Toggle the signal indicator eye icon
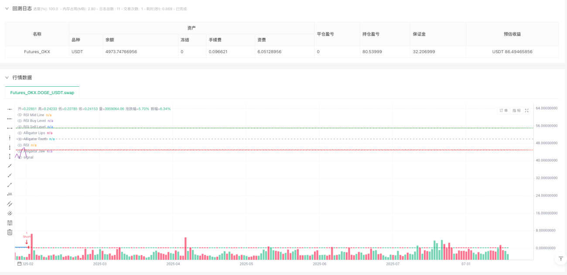This screenshot has height=275, width=567. tap(20, 157)
